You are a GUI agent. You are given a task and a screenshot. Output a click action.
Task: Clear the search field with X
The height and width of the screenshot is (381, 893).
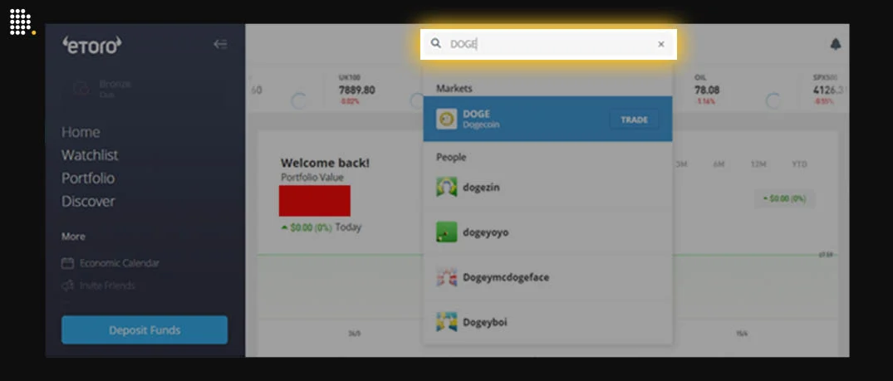660,44
